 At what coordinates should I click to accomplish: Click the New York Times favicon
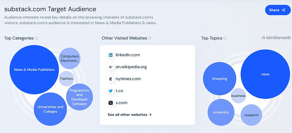pos(111,79)
